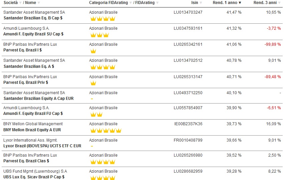Select ISIN LU0265313147
Screen dimensions: 286x180
point(188,77)
